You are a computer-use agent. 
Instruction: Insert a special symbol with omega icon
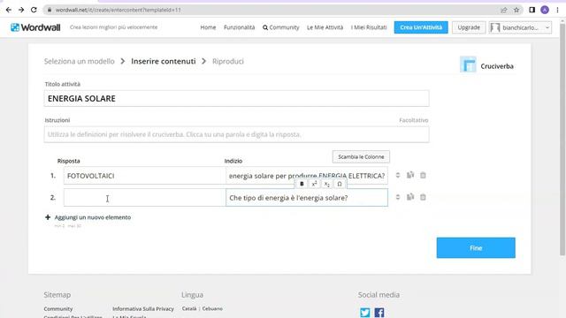(x=340, y=184)
